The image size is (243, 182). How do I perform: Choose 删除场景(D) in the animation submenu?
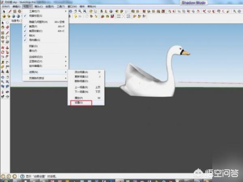click(86, 81)
